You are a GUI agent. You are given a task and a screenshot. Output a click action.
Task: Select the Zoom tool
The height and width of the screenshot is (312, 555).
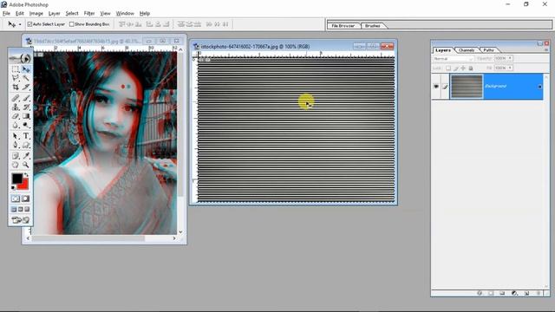(x=26, y=165)
